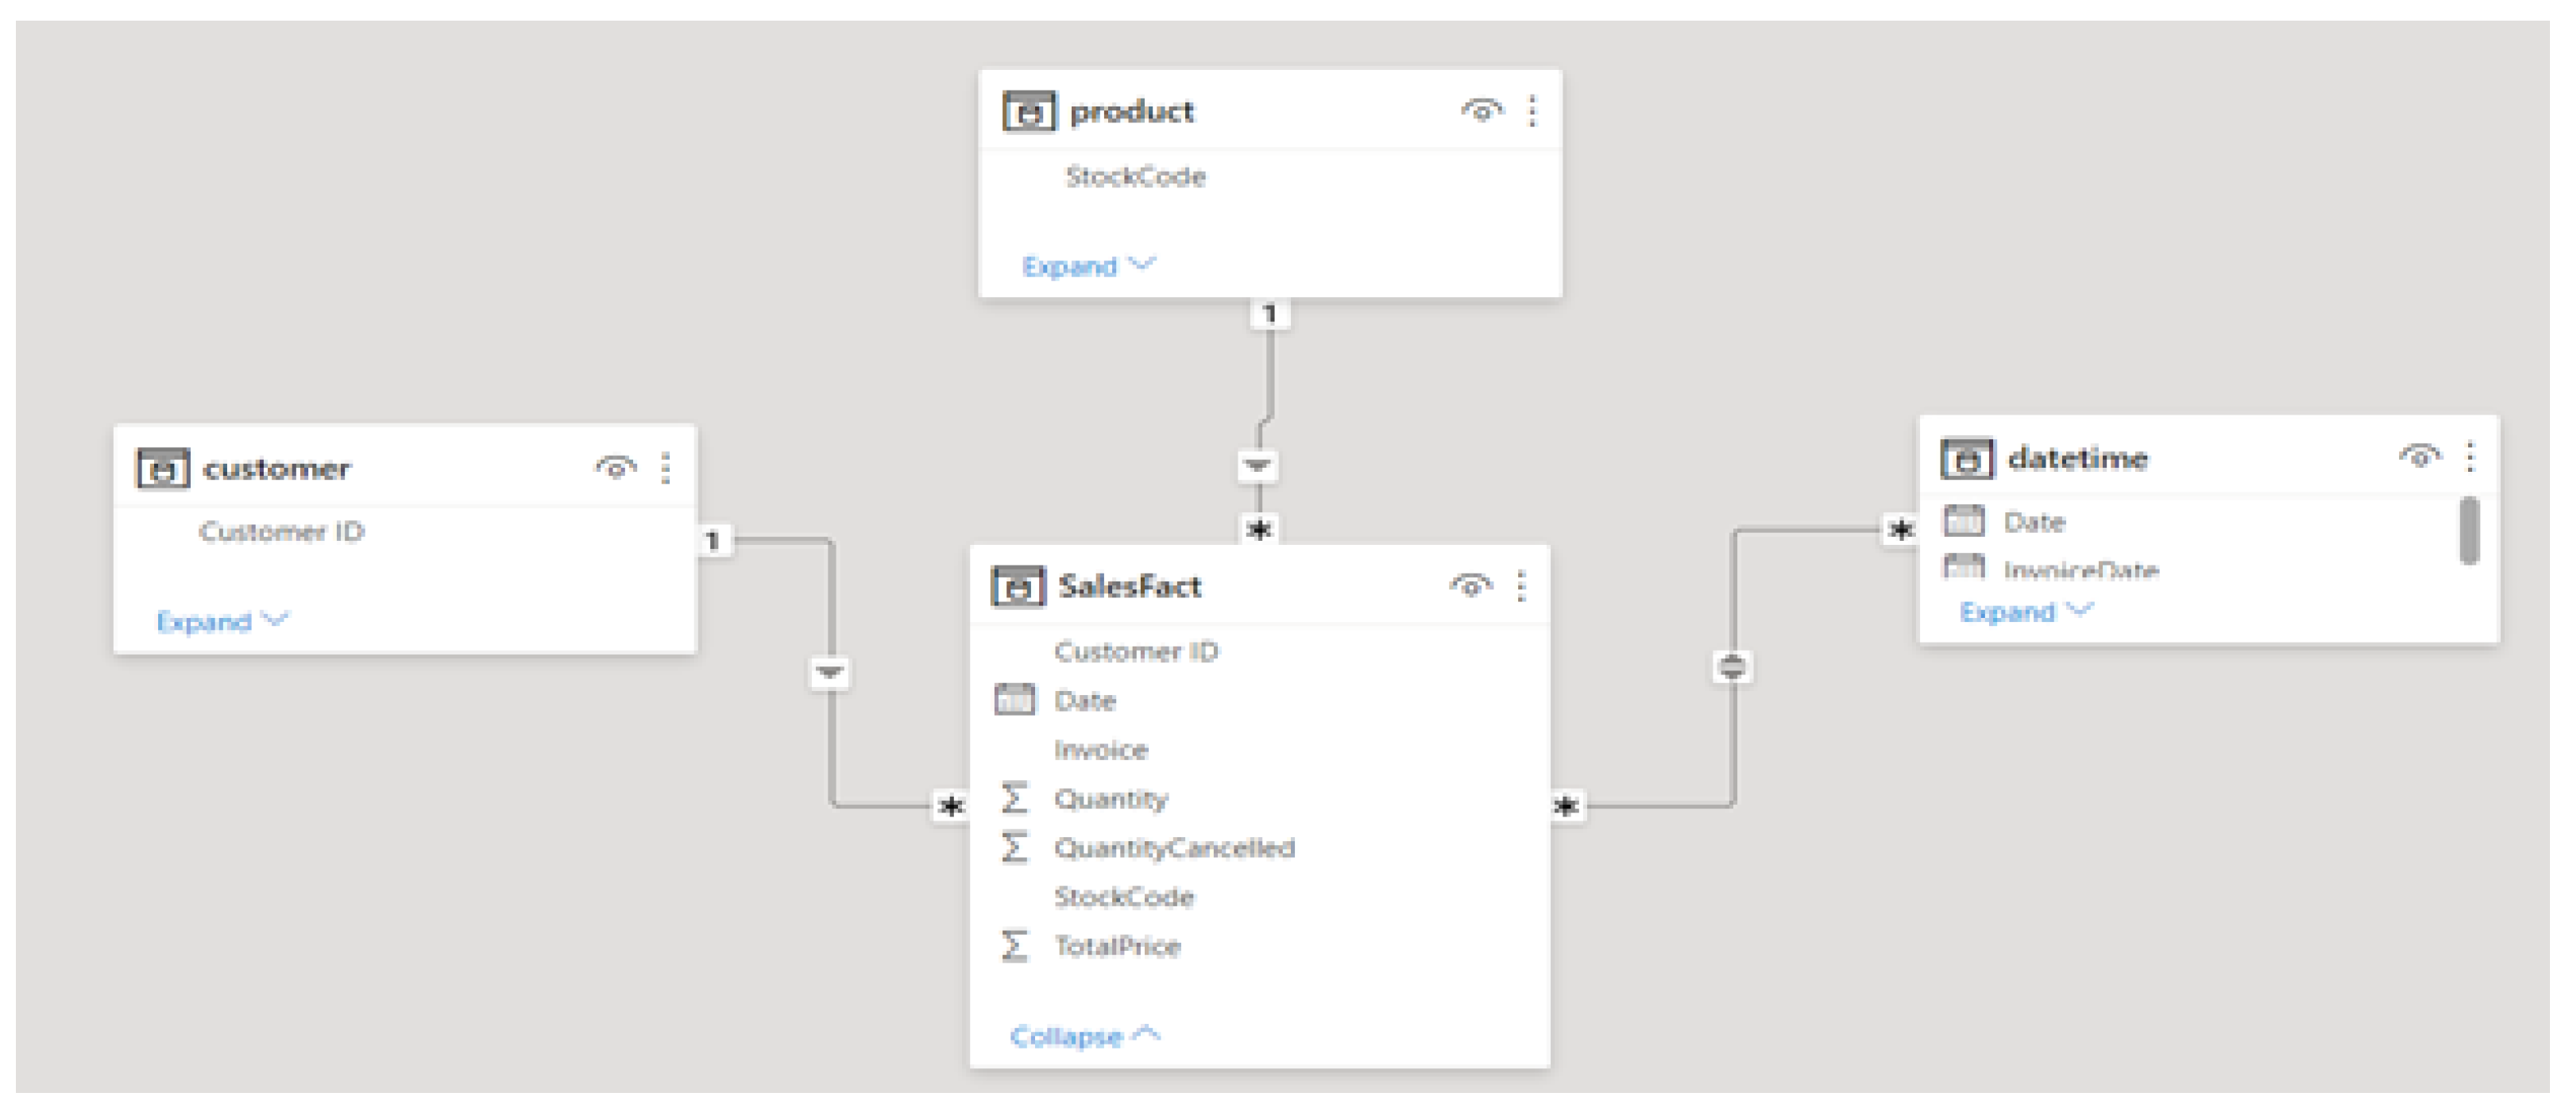
Task: Click the datetime relationship bidirectional filter marker
Action: (1733, 666)
